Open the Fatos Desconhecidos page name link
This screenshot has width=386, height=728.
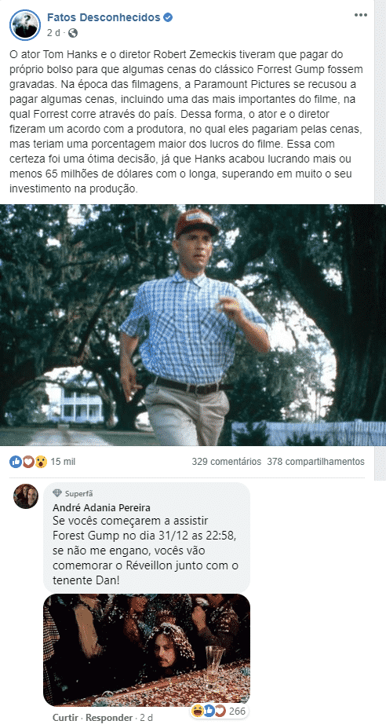pos(104,17)
